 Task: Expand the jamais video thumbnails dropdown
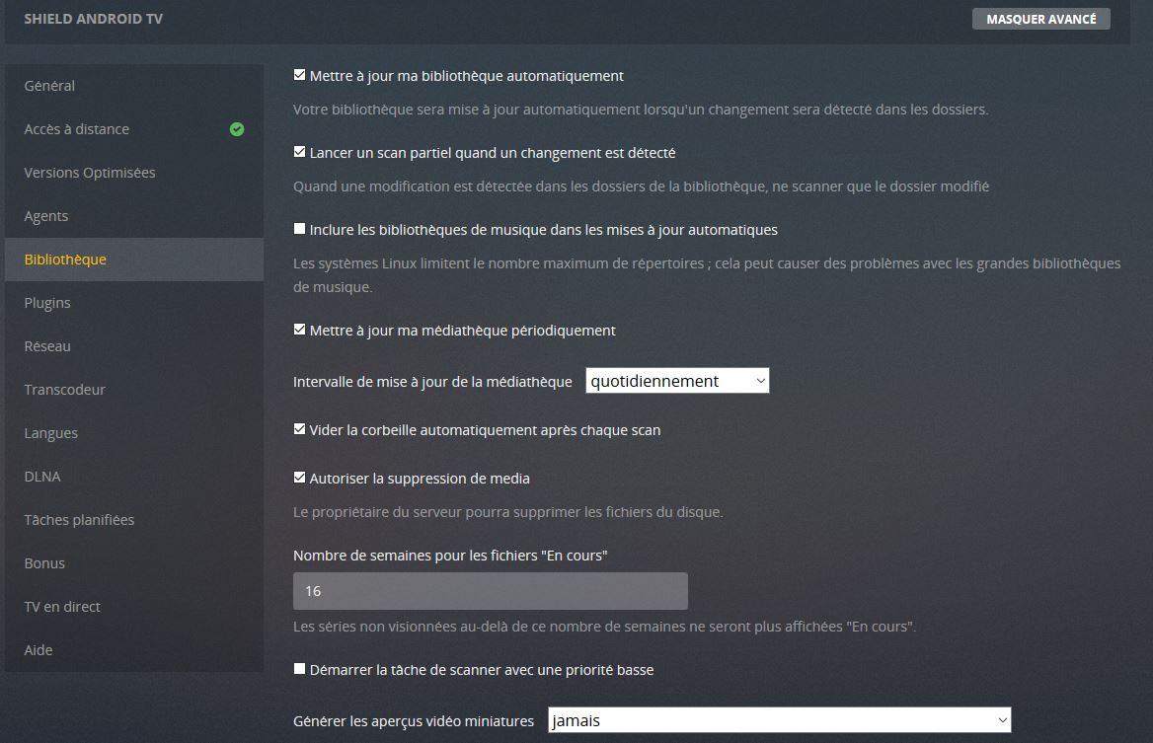click(780, 720)
